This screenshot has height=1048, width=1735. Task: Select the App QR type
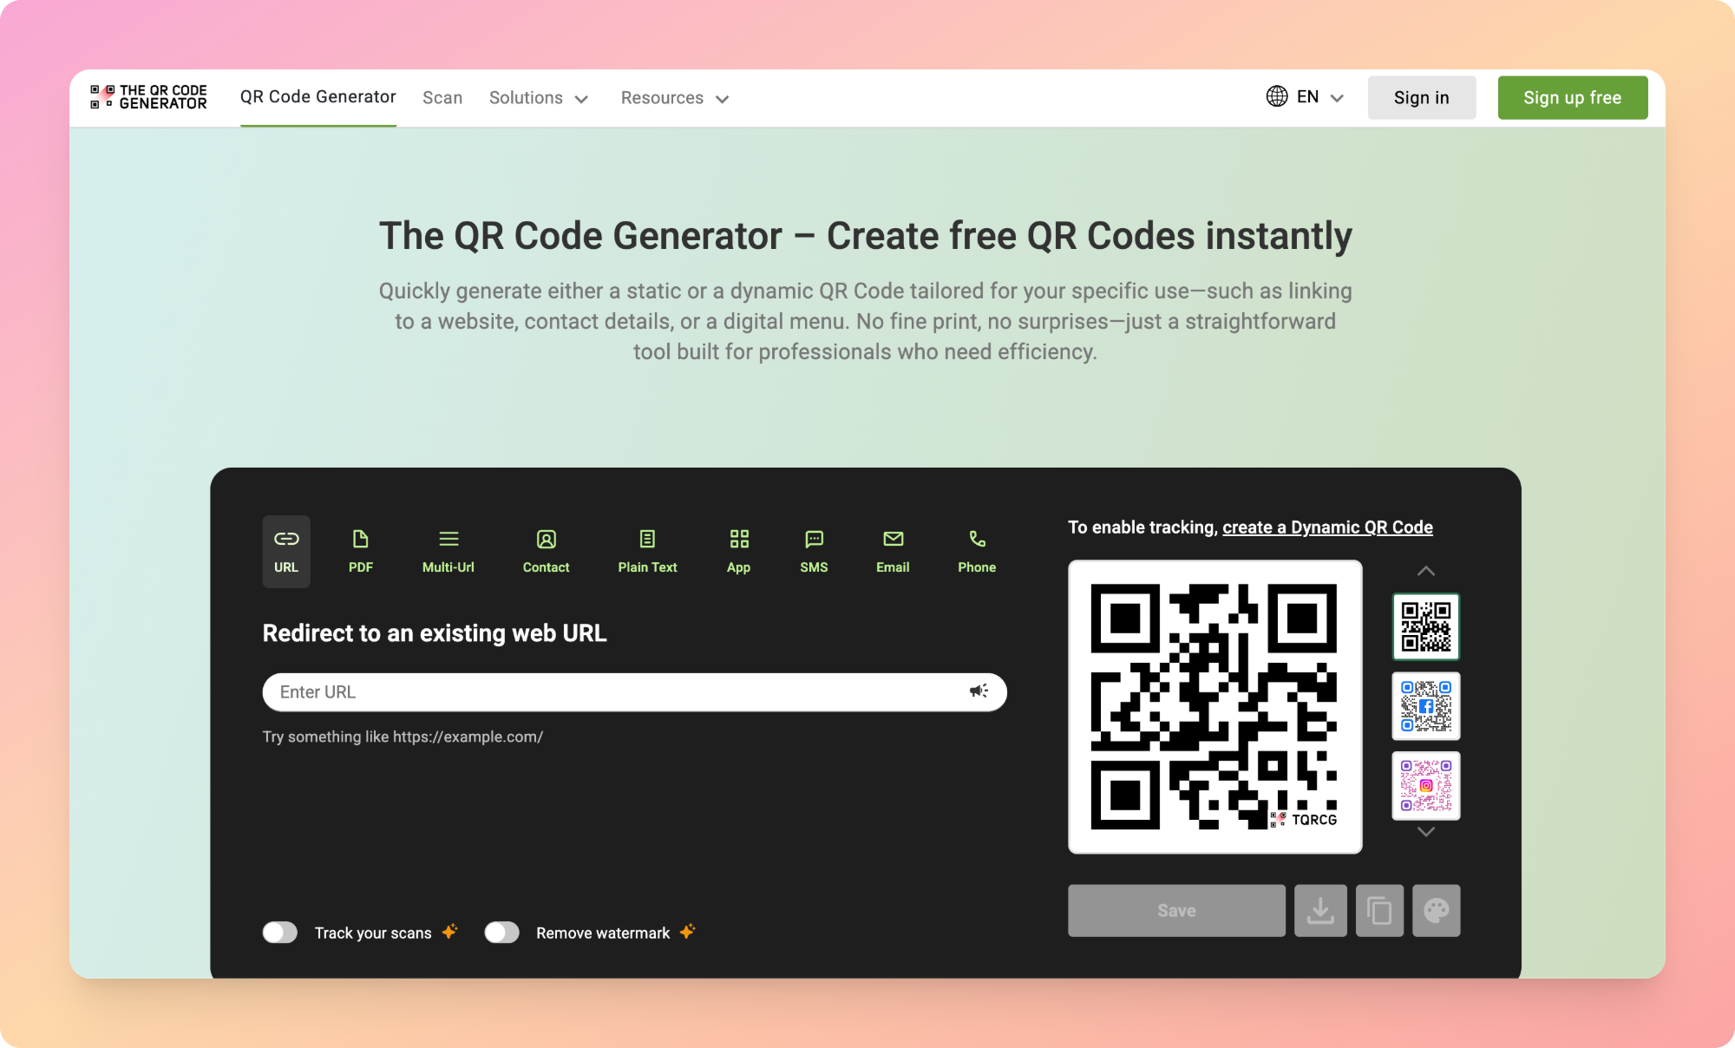(739, 552)
